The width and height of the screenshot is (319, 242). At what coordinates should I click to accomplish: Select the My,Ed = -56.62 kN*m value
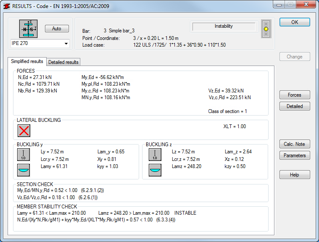[x=103, y=77]
